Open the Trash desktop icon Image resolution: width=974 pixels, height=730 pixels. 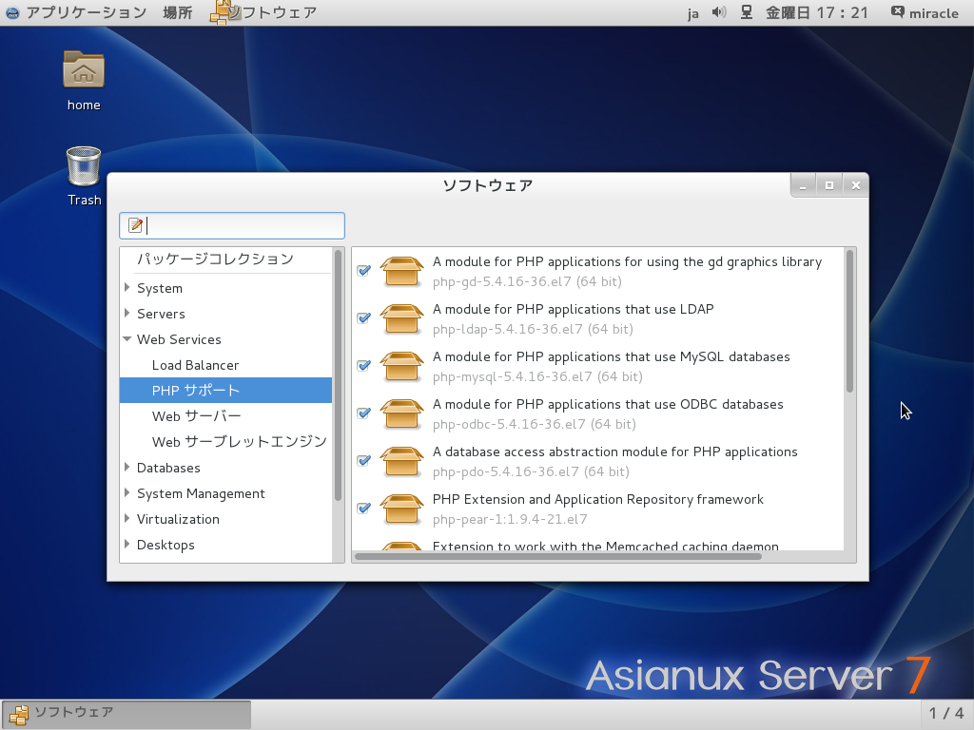point(84,167)
